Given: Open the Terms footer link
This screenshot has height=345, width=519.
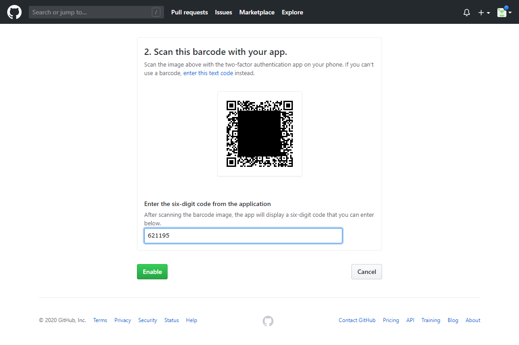Looking at the screenshot, I should 100,320.
